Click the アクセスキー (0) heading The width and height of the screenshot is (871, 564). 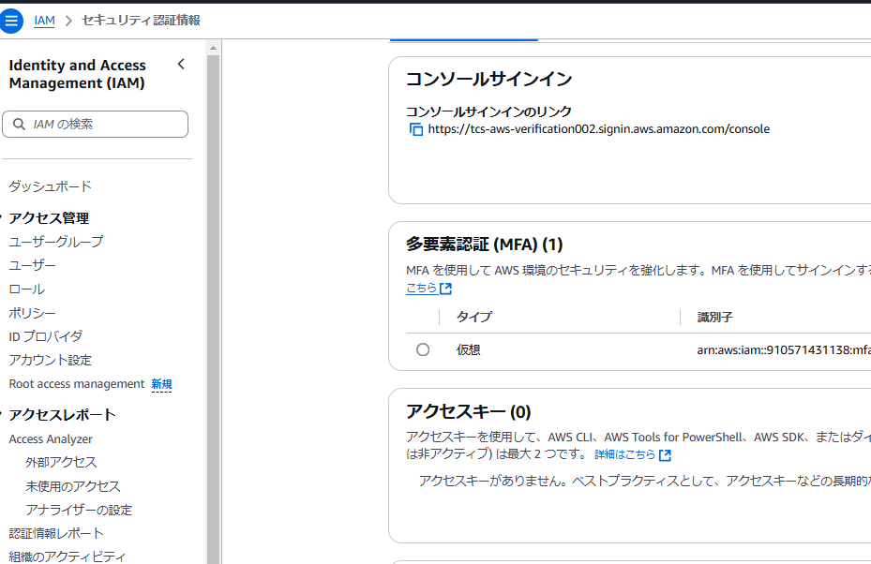[x=468, y=412]
